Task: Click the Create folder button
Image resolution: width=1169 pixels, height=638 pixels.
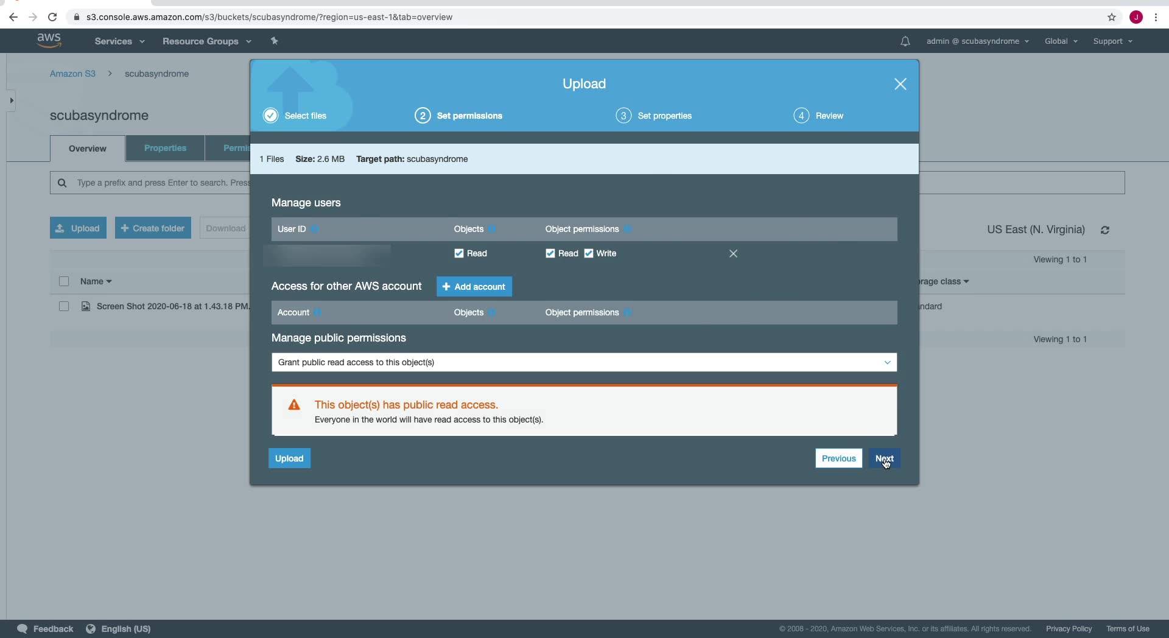Action: point(153,228)
